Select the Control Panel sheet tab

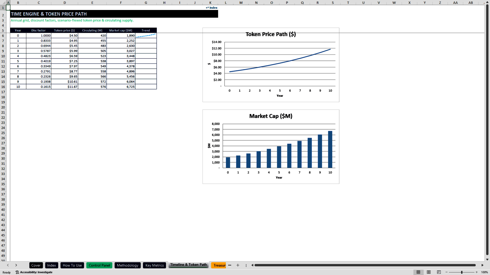coord(99,265)
